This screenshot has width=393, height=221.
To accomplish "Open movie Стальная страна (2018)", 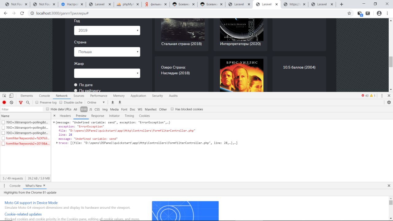I will click(181, 44).
